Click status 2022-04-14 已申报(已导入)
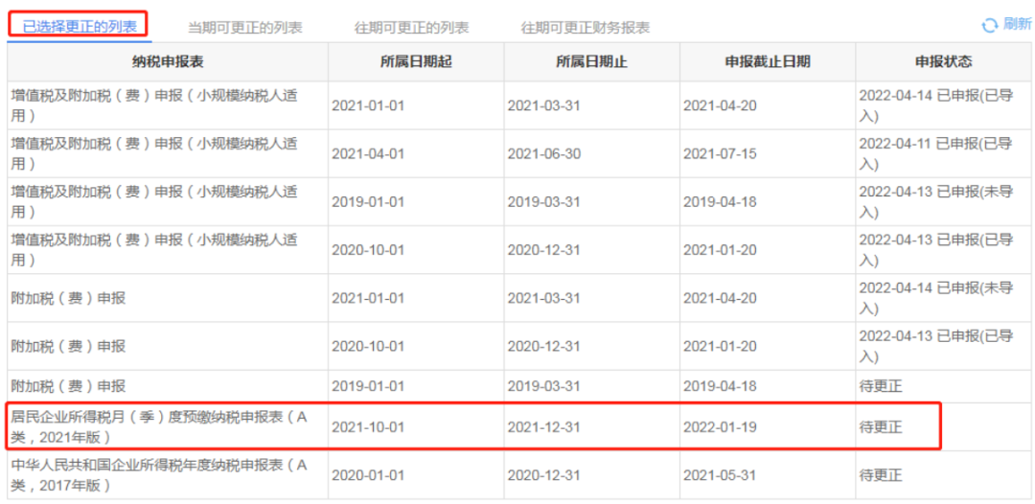Image resolution: width=1035 pixels, height=504 pixels. [x=936, y=104]
